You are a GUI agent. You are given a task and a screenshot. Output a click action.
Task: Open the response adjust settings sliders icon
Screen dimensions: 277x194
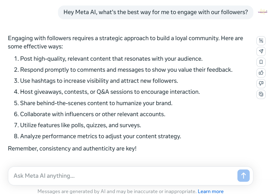click(261, 40)
